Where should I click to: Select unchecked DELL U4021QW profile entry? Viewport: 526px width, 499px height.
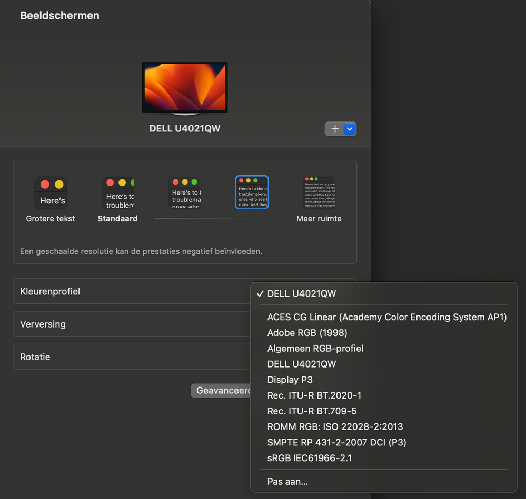point(384,364)
